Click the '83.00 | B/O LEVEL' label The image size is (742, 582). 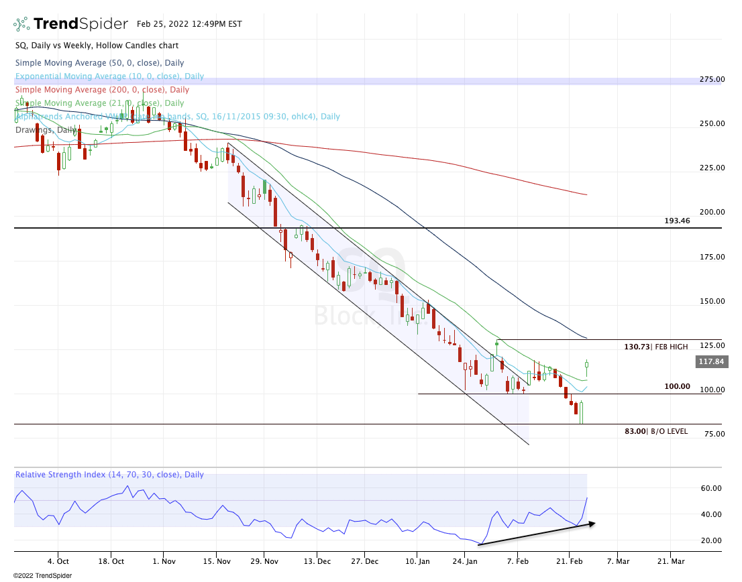656,431
